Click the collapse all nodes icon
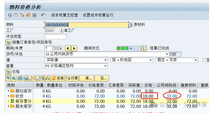 pyautogui.click(x=14, y=78)
